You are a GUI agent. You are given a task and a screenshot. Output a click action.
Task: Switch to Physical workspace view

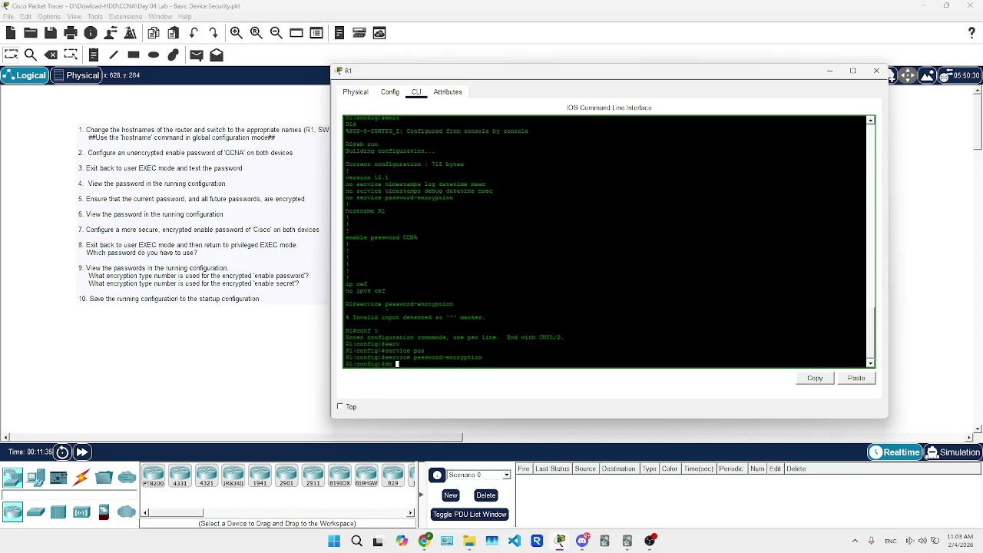[77, 75]
